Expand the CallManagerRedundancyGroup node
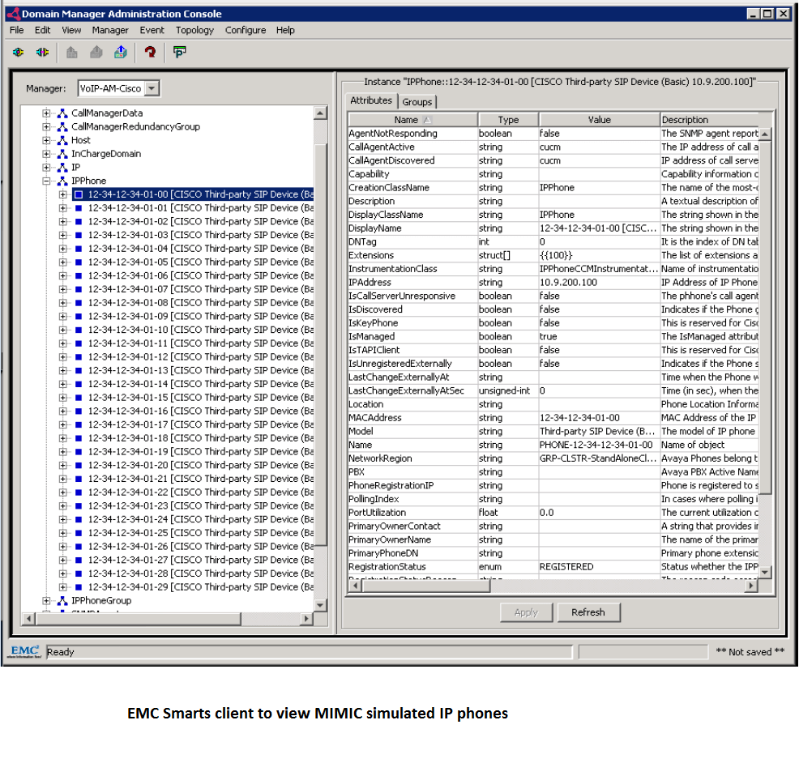Image resolution: width=799 pixels, height=763 pixels. [x=46, y=126]
